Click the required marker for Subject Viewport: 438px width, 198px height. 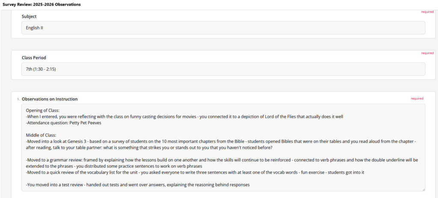tap(427, 12)
